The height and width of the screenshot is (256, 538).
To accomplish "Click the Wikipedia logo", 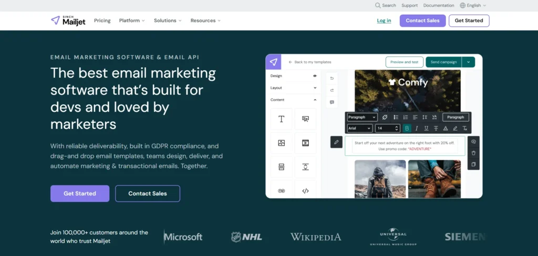I will [316, 237].
